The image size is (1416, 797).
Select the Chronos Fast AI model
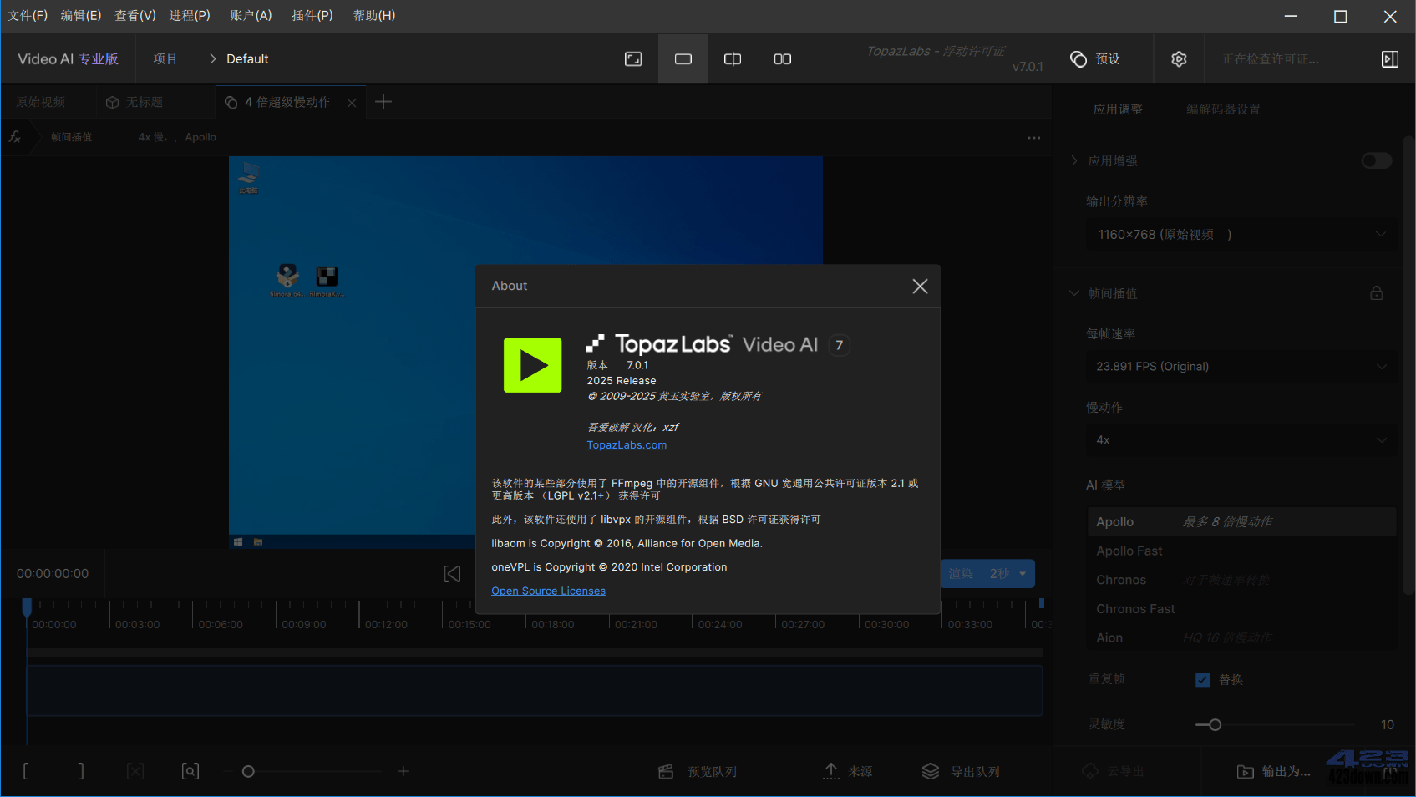point(1241,609)
